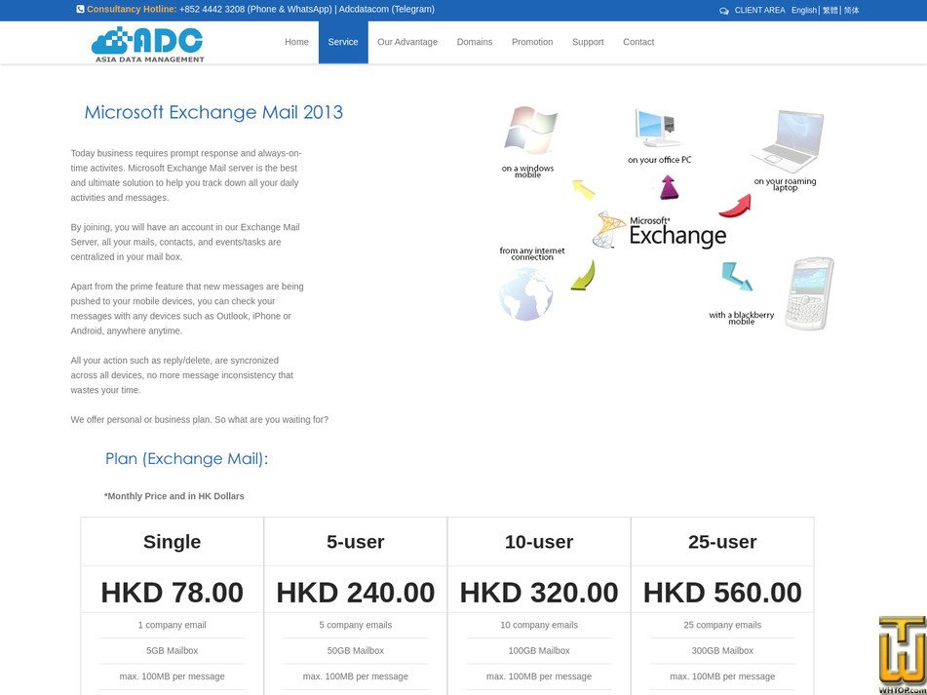Switch language to Simplified Chinese (简体)
927x695 pixels.
pos(851,10)
